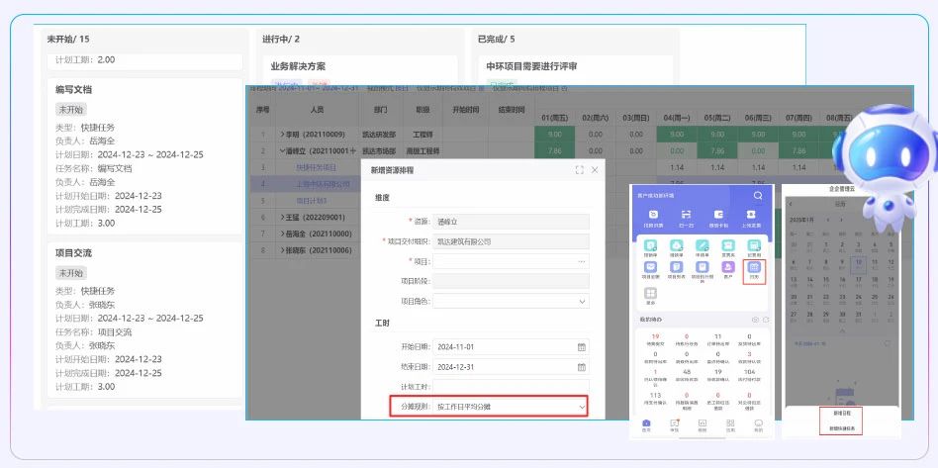Collapse the 潘峰立 row in schedule table
Screen dimensions: 938x468
pos(282,150)
